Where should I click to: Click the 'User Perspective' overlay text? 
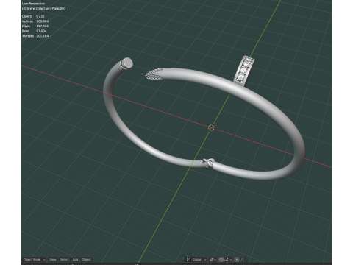(33, 4)
